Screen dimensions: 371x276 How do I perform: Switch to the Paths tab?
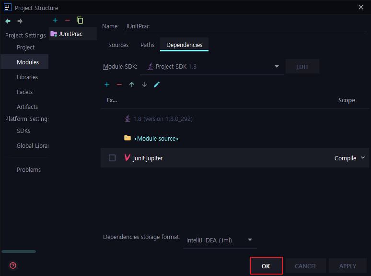[148, 45]
